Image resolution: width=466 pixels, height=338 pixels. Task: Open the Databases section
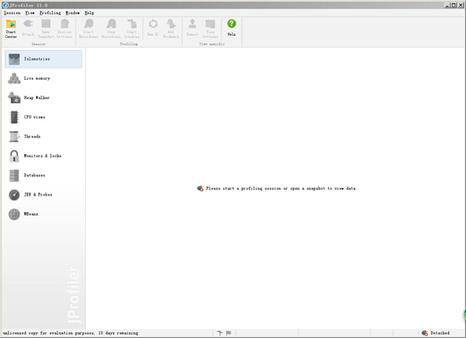click(x=43, y=176)
